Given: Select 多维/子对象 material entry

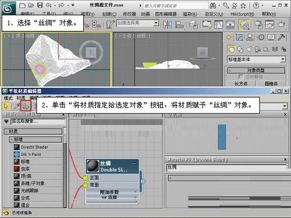Looking at the screenshot, I should (x=38, y=183).
